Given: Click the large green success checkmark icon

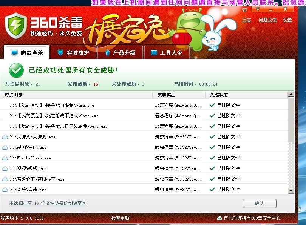Looking at the screenshot, I should coord(16,70).
